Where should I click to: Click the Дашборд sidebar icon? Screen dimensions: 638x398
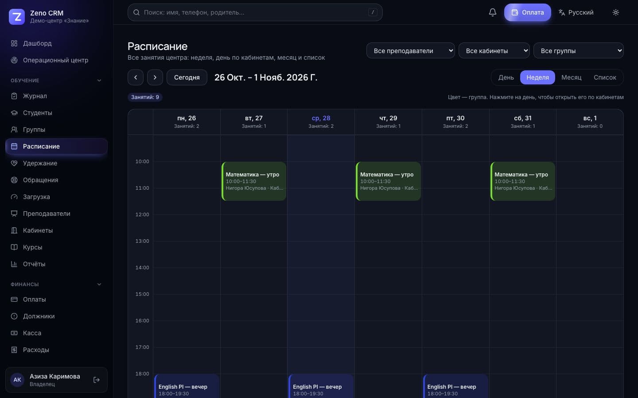(x=14, y=43)
